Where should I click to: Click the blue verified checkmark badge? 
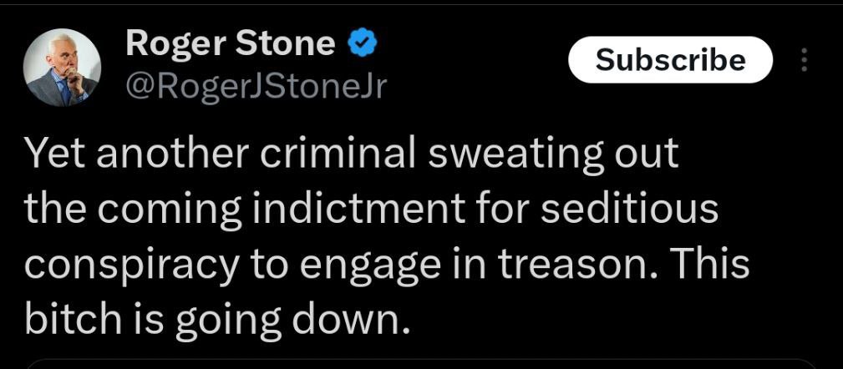[363, 43]
